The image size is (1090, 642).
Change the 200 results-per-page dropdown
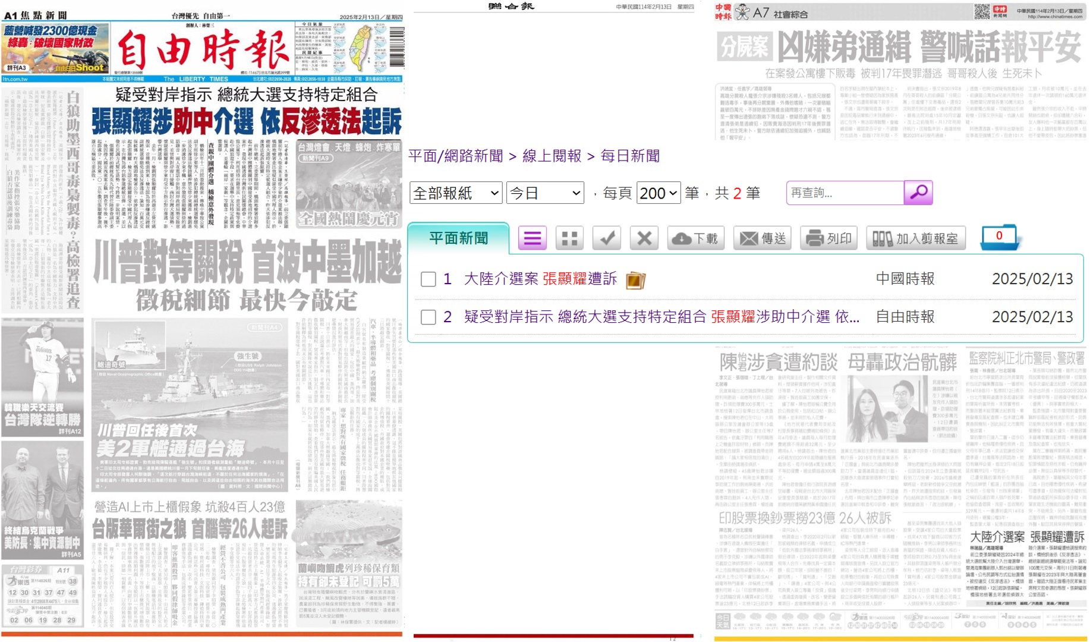(658, 193)
